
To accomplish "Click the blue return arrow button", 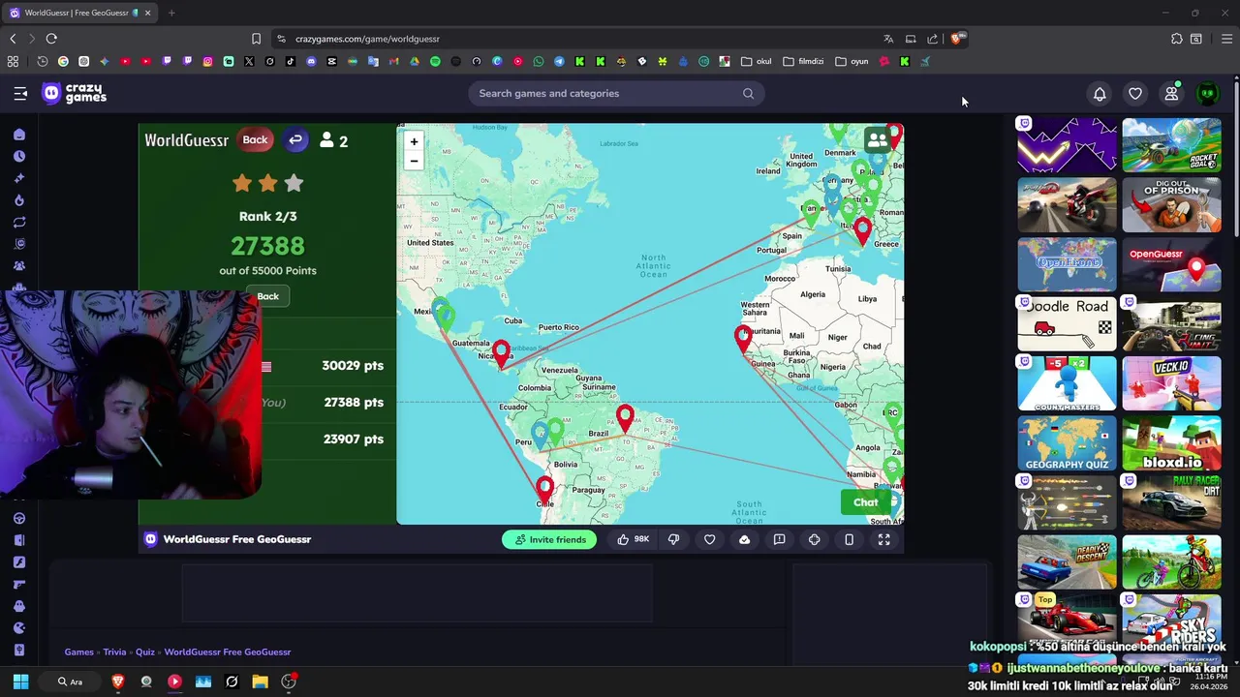I will pyautogui.click(x=295, y=139).
